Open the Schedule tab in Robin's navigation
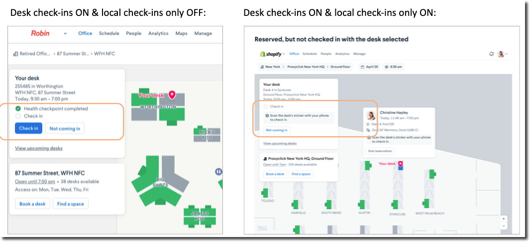This screenshot has height=242, width=530. [x=109, y=33]
